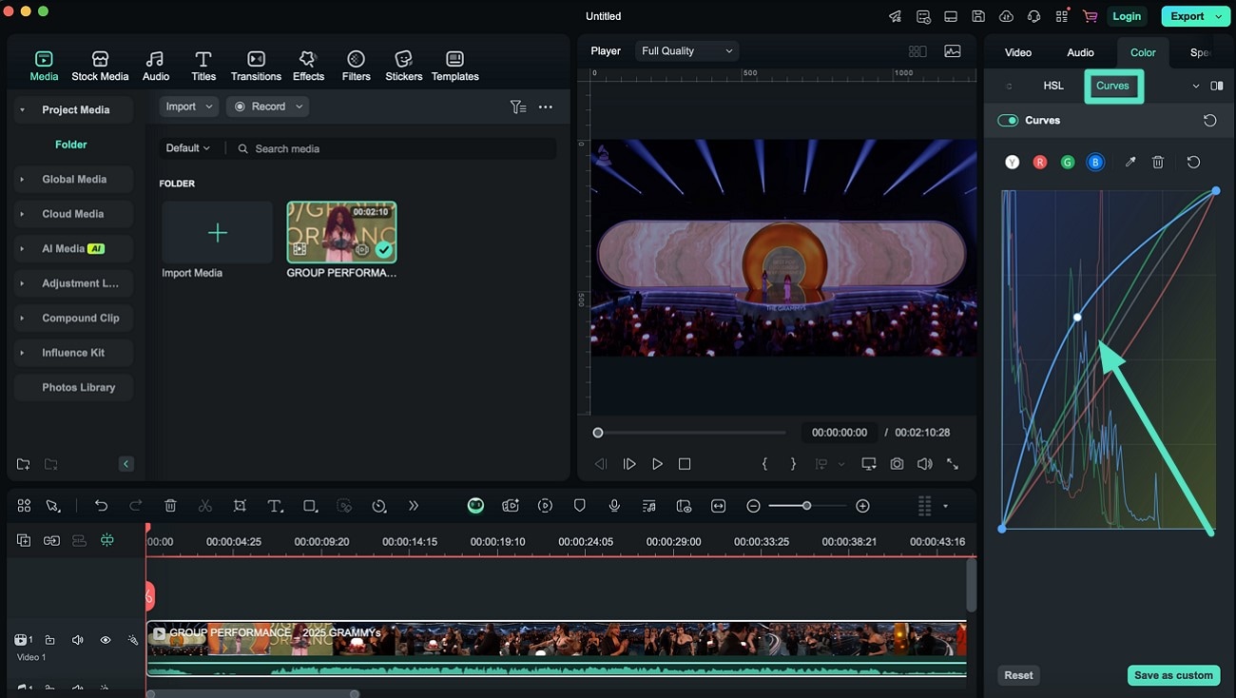This screenshot has height=698, width=1236.
Task: Open the filter sort icon in media panel
Action: (x=517, y=107)
